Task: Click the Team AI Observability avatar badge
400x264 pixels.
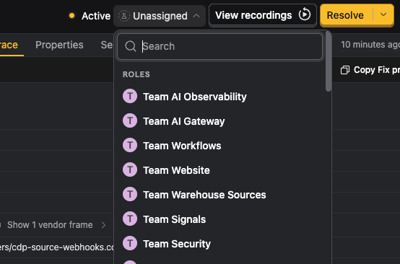Action: (130, 96)
